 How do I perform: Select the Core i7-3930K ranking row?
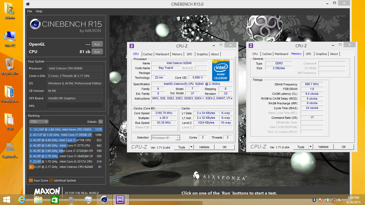coord(66,135)
